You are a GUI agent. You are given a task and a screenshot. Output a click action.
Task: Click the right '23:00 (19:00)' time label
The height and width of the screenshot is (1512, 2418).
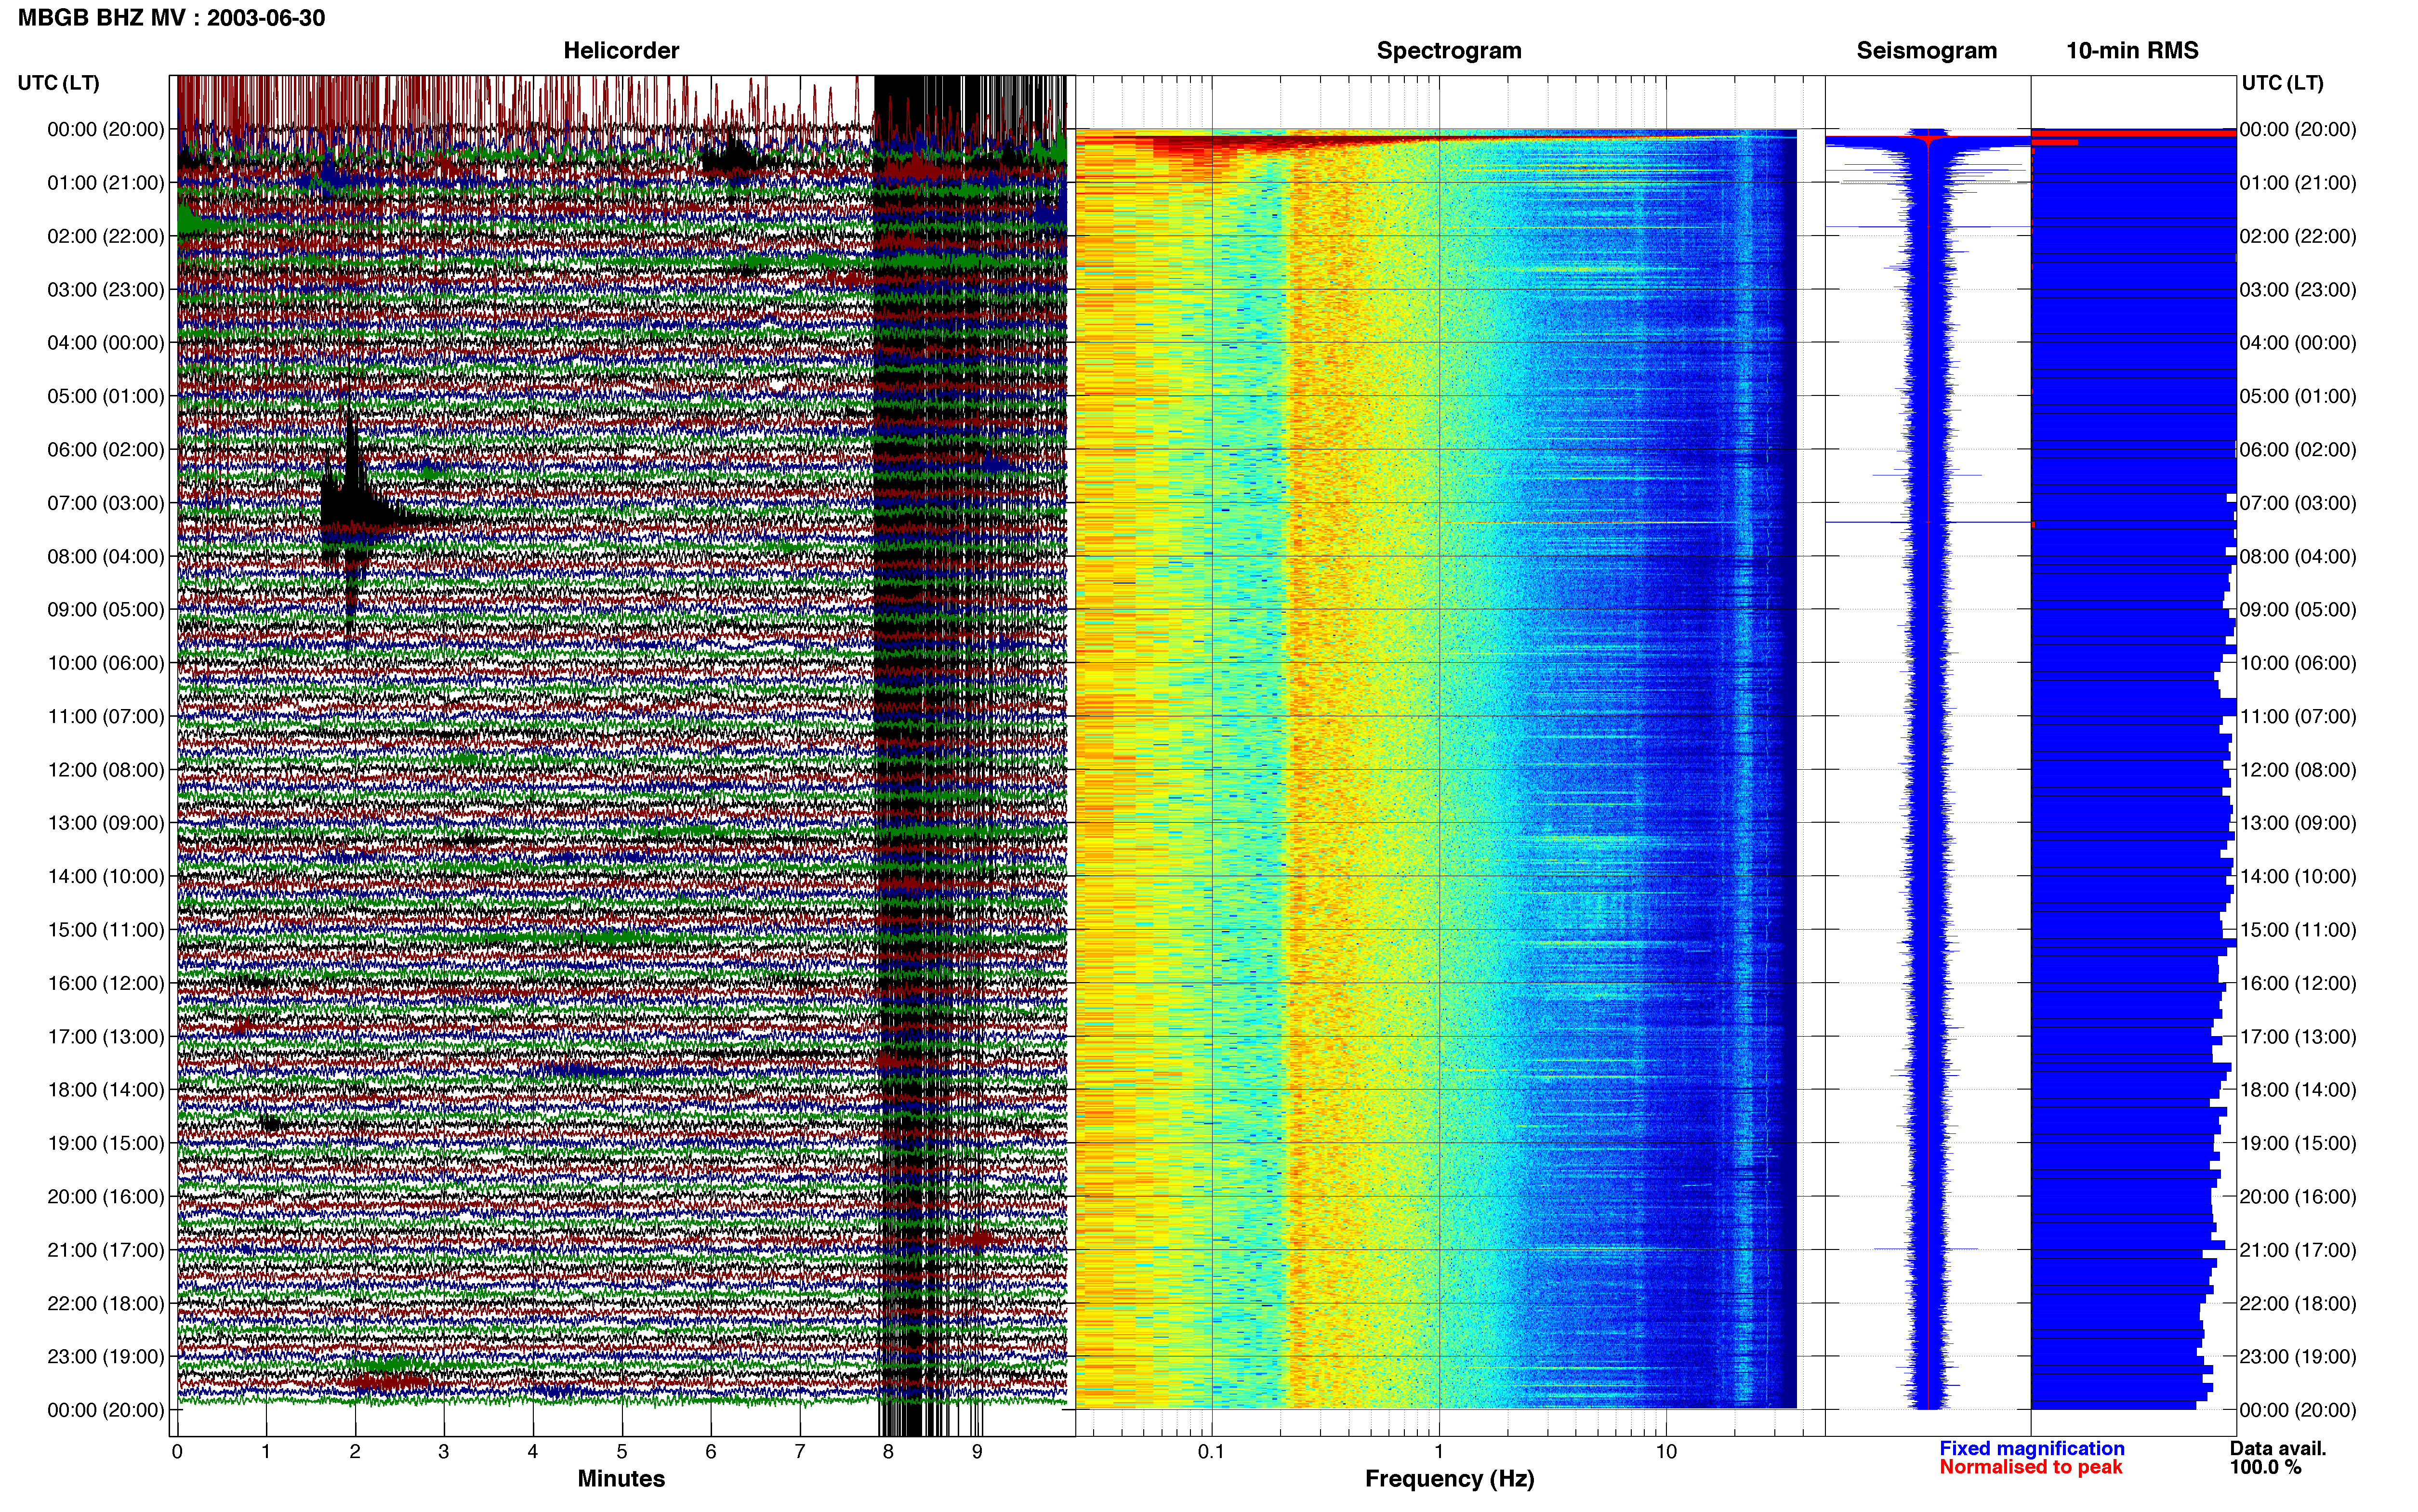[2298, 1357]
